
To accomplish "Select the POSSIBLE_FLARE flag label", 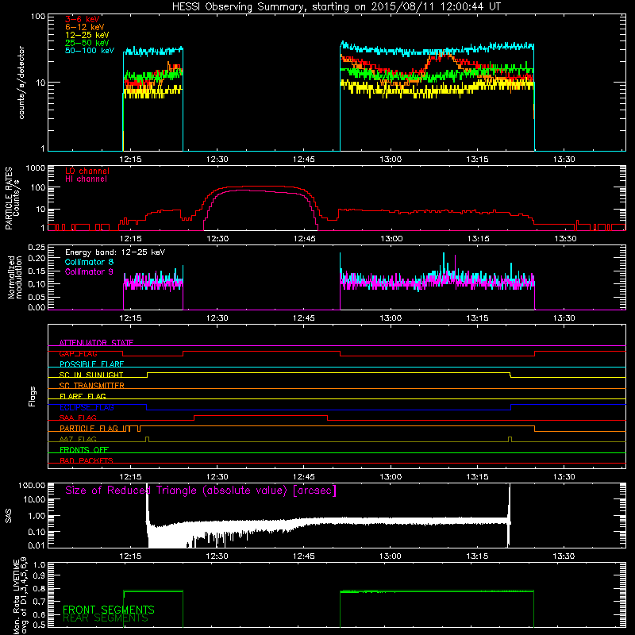I will tap(91, 364).
